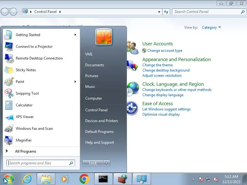Click Appearance and Personalization icon
Viewport: 247px width, 185px height.
(x=132, y=66)
